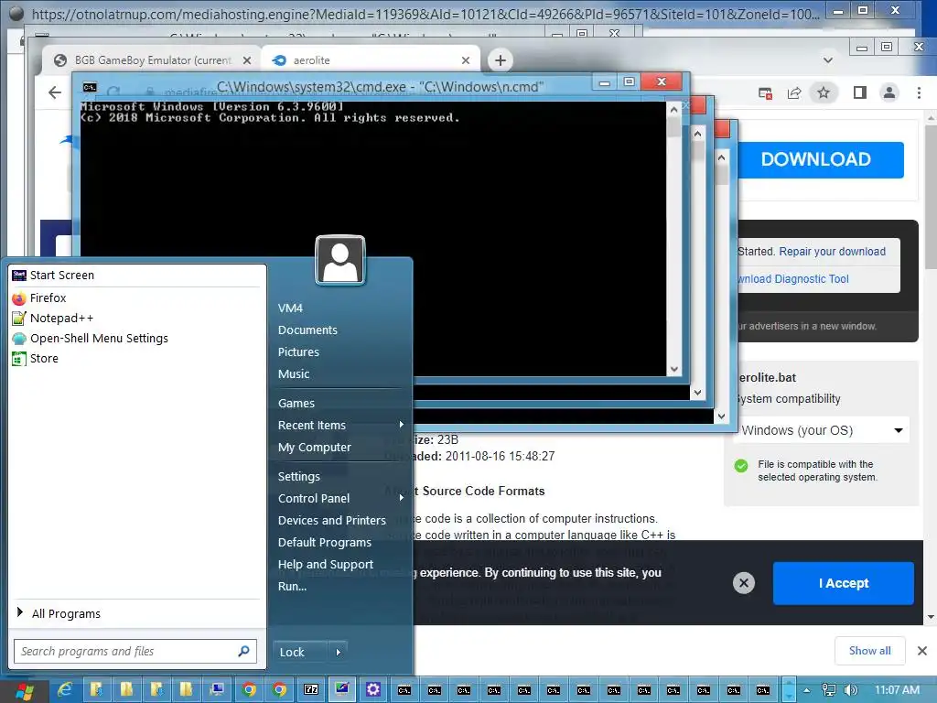The width and height of the screenshot is (937, 703).
Task: Open the Download Diagnostic Tool link
Action: coord(793,279)
